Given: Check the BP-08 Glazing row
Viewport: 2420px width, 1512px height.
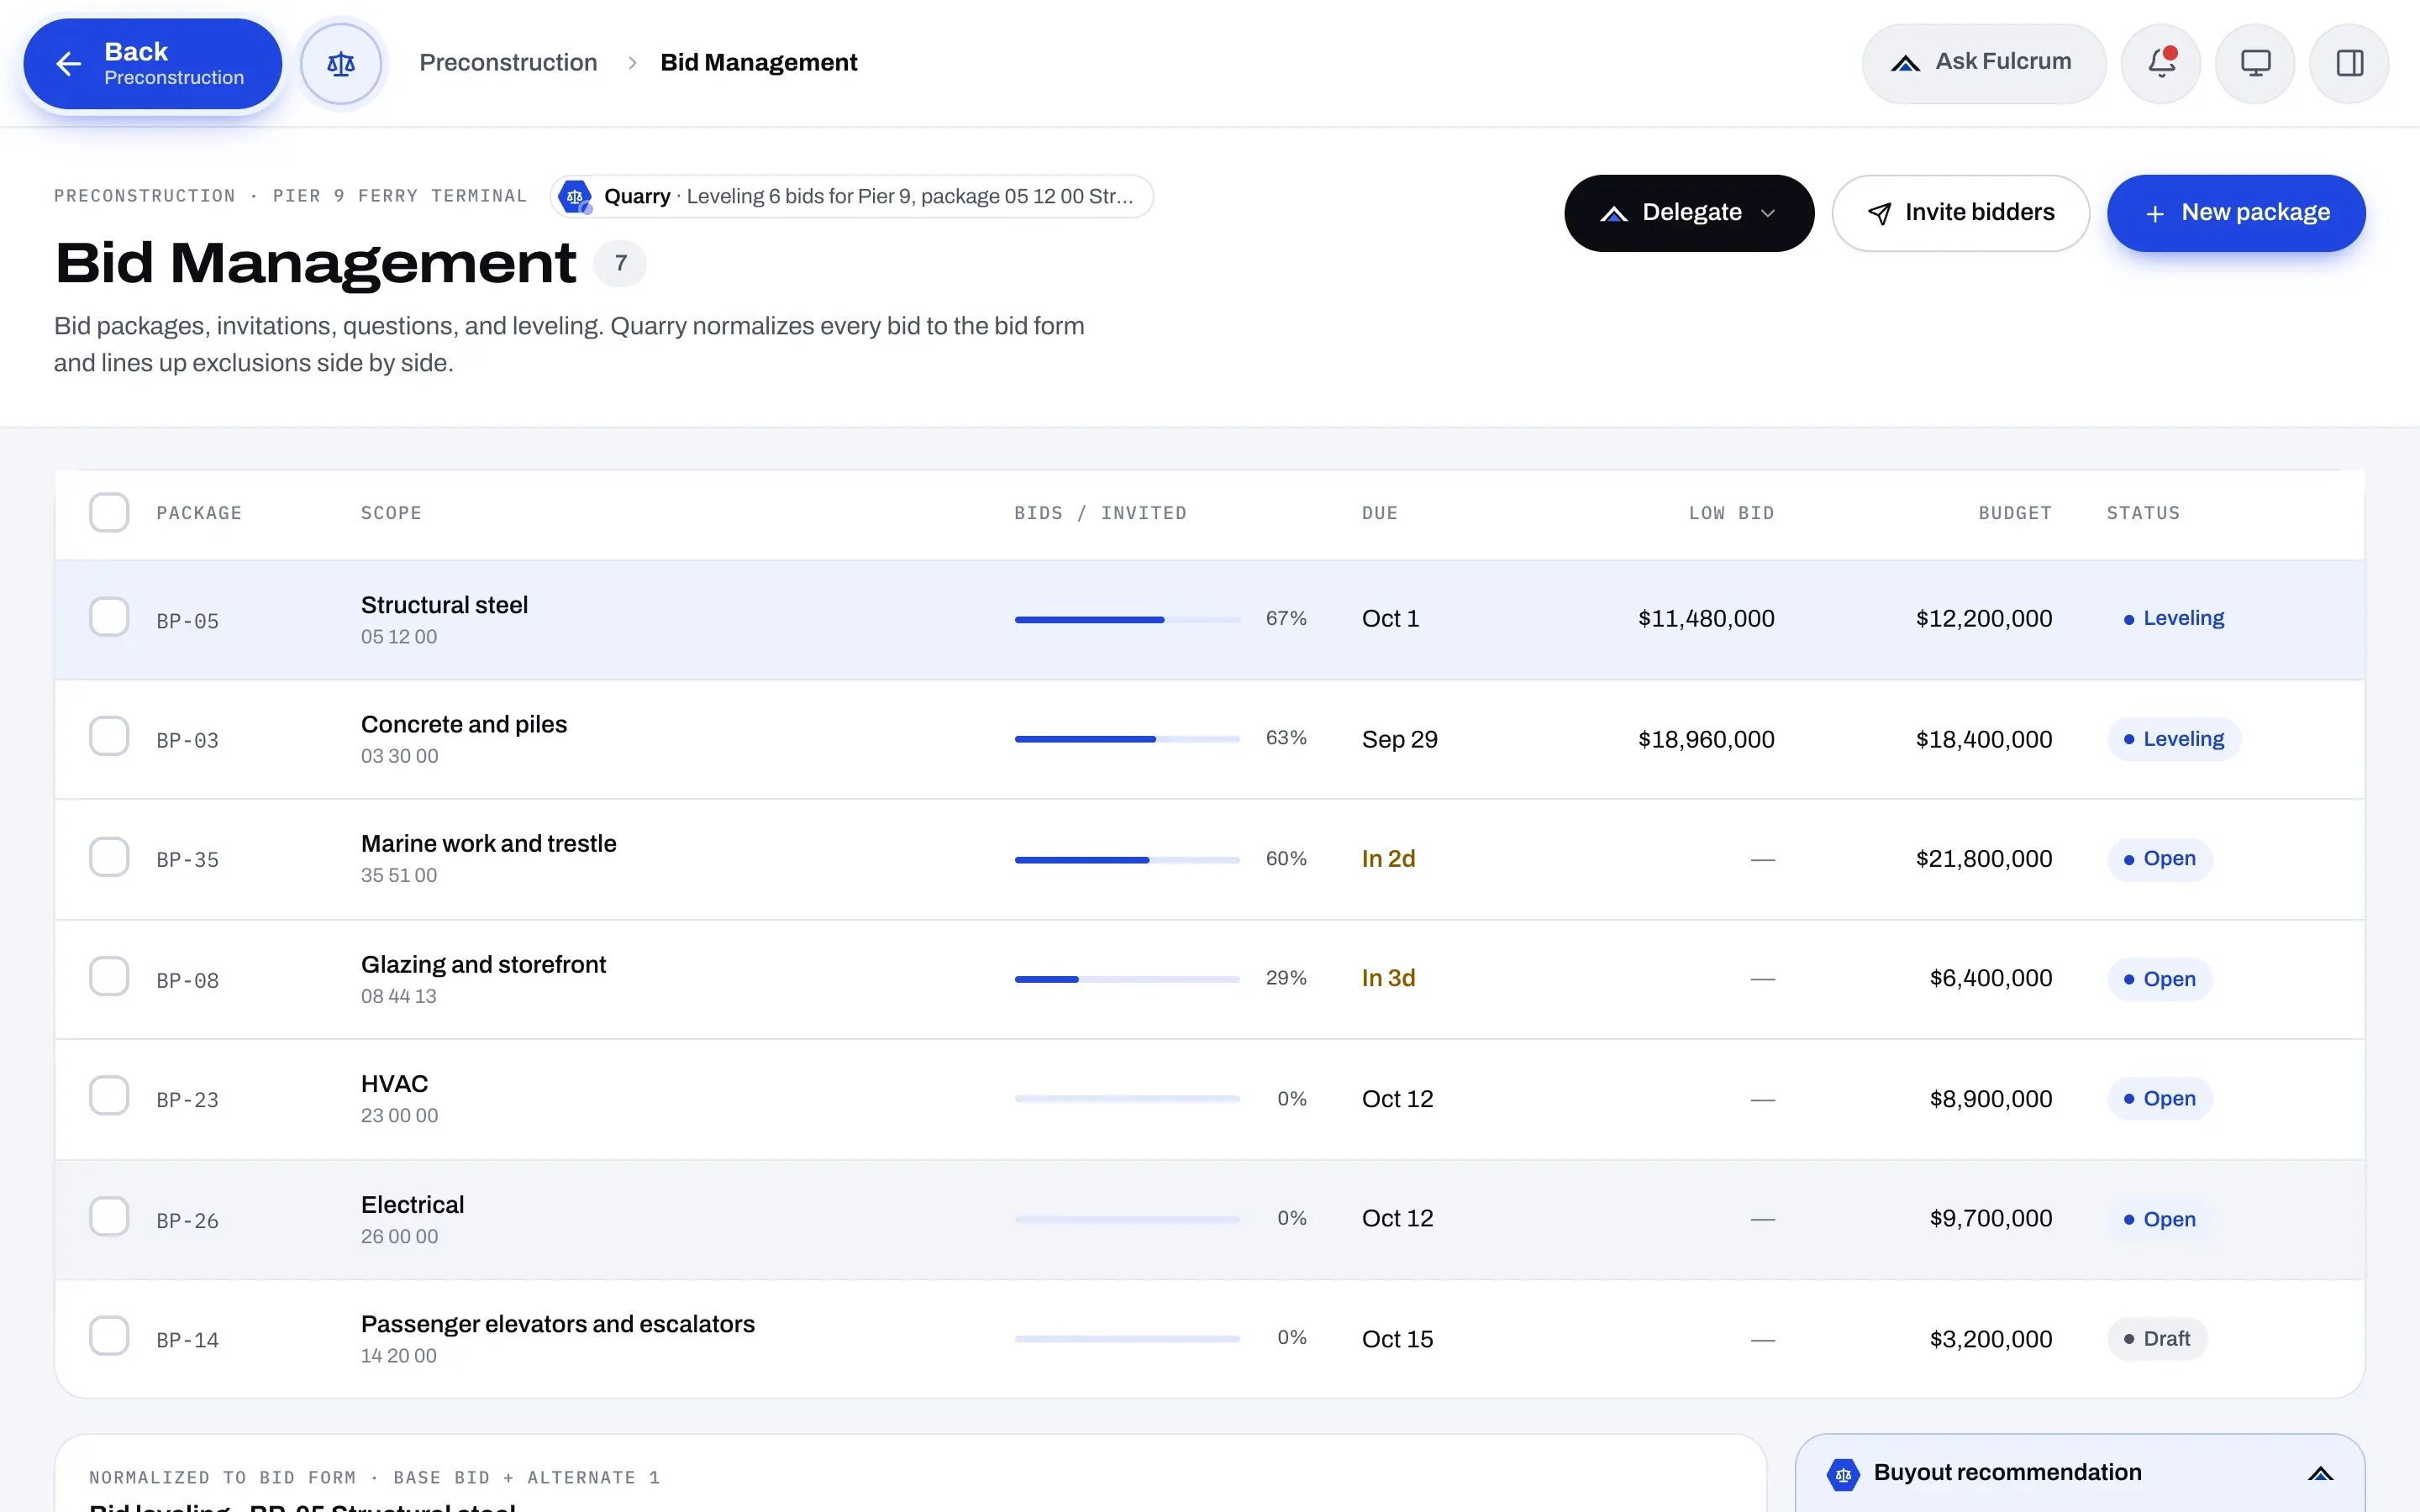Looking at the screenshot, I should point(109,976).
